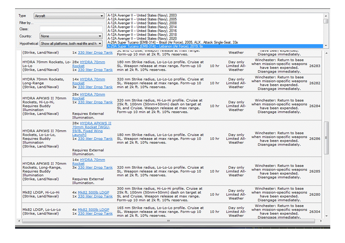Click Mk82 LDGP, Hi-Lo-Hi loadout name

[x=41, y=194]
